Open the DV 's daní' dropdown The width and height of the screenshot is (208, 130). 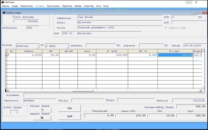click(x=68, y=46)
